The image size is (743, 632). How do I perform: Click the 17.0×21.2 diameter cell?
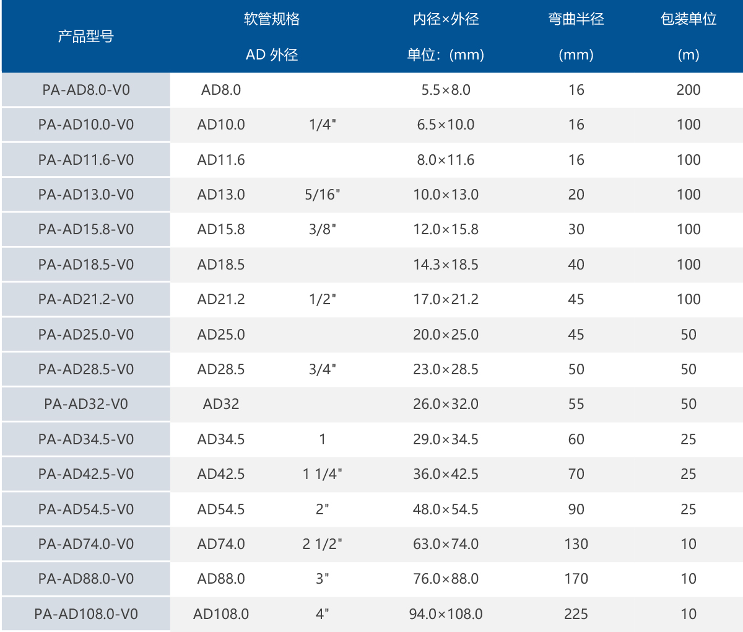[x=446, y=299]
